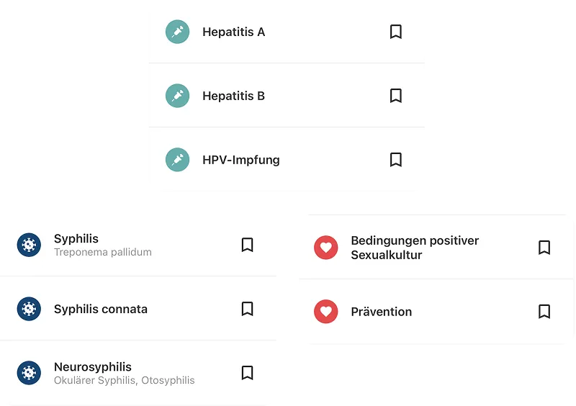Viewport: 576px width, 406px height.
Task: Click the syringe icon beside Hepatitis B
Action: pos(177,96)
